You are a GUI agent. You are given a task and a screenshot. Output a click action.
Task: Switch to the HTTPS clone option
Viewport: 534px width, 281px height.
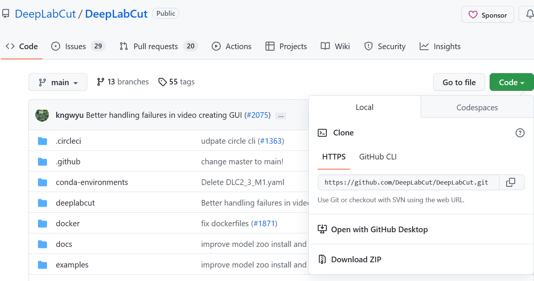tap(334, 157)
